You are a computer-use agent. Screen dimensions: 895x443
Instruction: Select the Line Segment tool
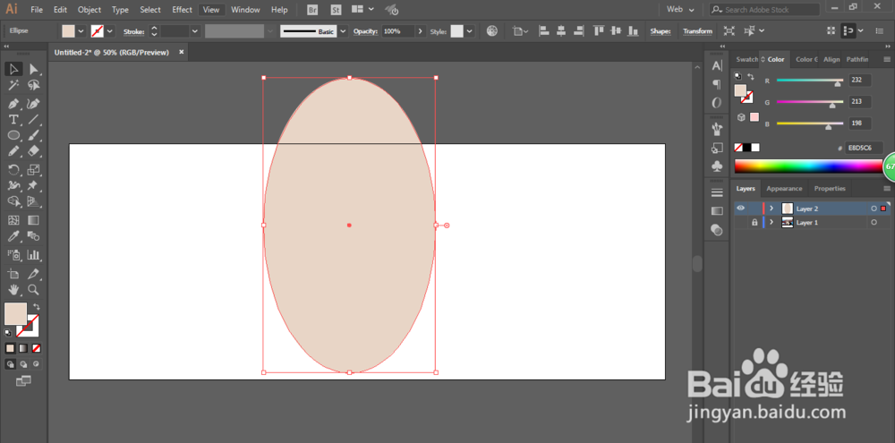(x=34, y=119)
